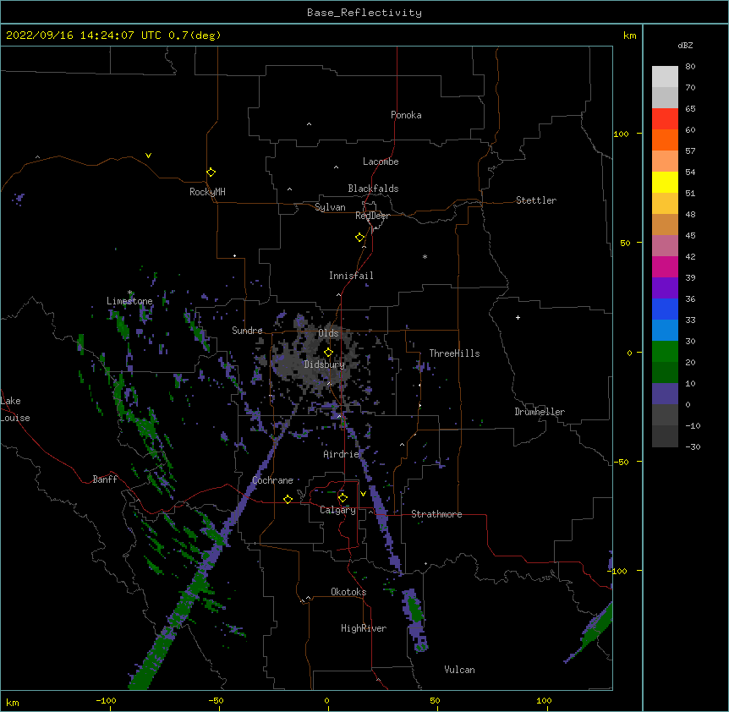Click the yellow diamond marker near Cochrane
Viewport: 729px width, 712px height.
(288, 499)
